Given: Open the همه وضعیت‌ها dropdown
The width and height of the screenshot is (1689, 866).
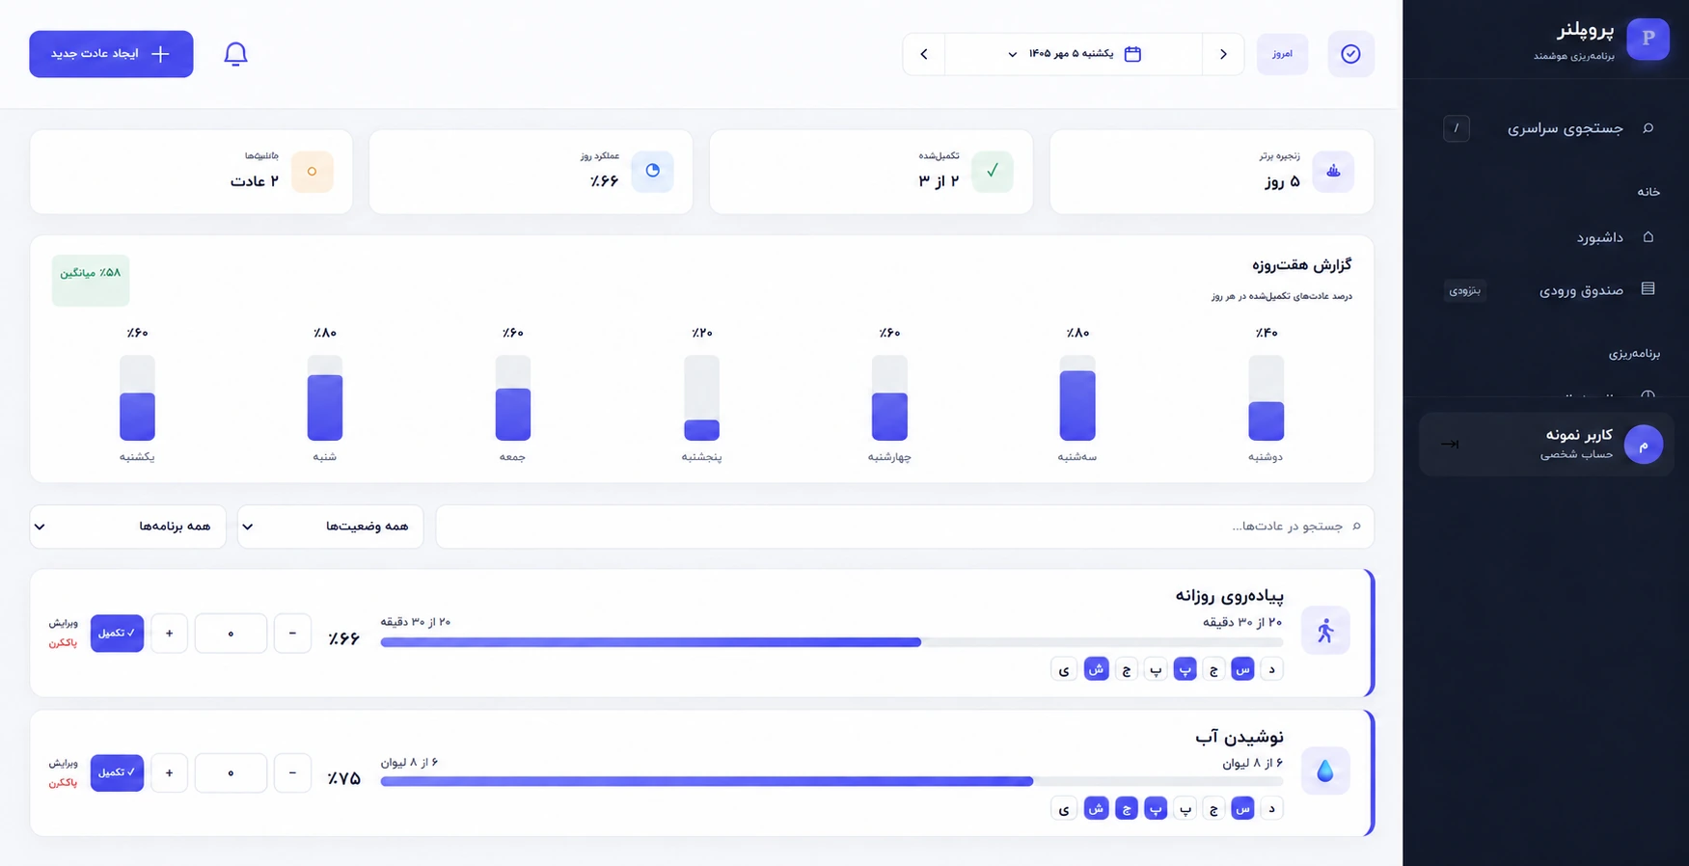Looking at the screenshot, I should (x=331, y=527).
